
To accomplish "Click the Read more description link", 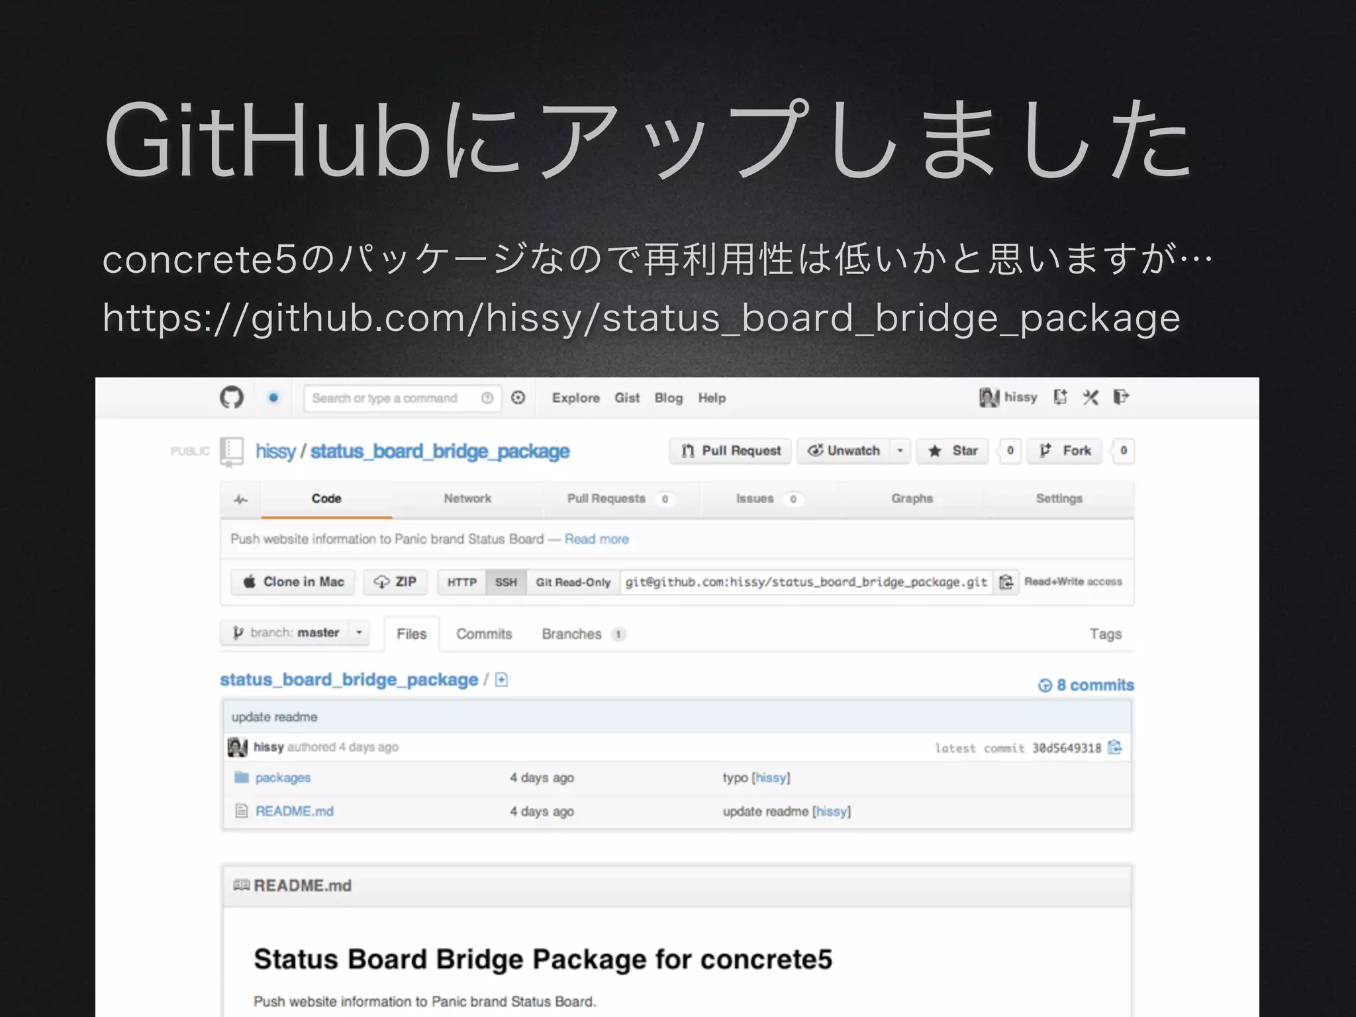I will (597, 539).
